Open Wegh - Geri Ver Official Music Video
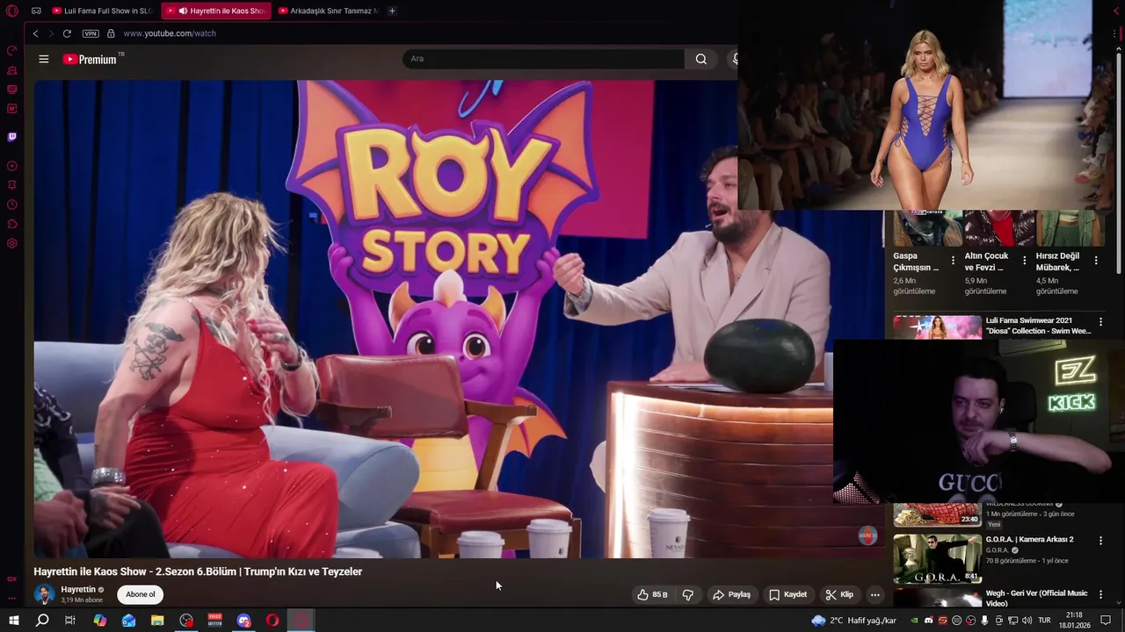1125x632 pixels. (1036, 598)
